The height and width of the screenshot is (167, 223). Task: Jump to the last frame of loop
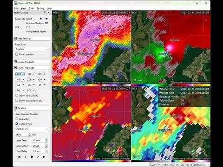(x=44, y=157)
